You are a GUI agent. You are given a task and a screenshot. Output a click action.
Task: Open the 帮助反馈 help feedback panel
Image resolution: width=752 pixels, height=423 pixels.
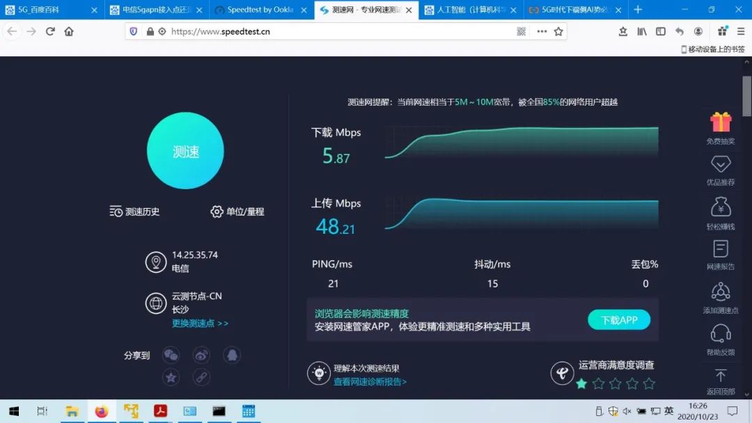[721, 341]
